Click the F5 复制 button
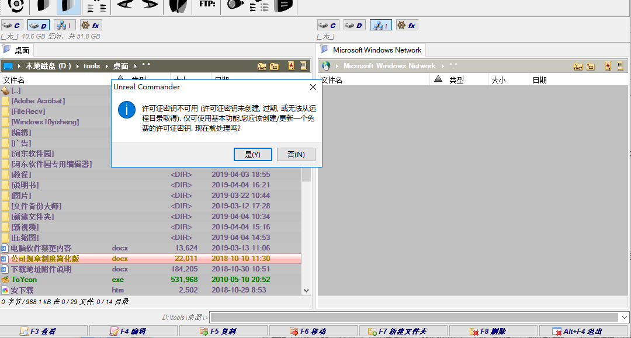The width and height of the screenshot is (631, 338). tap(223, 331)
